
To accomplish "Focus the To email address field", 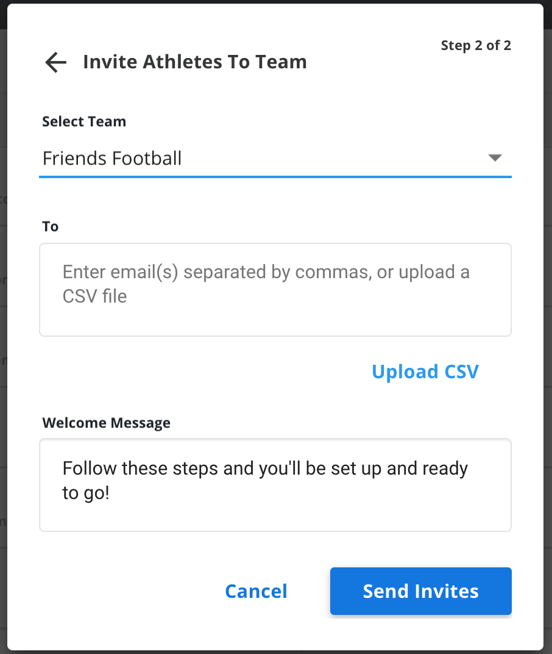I will (275, 290).
